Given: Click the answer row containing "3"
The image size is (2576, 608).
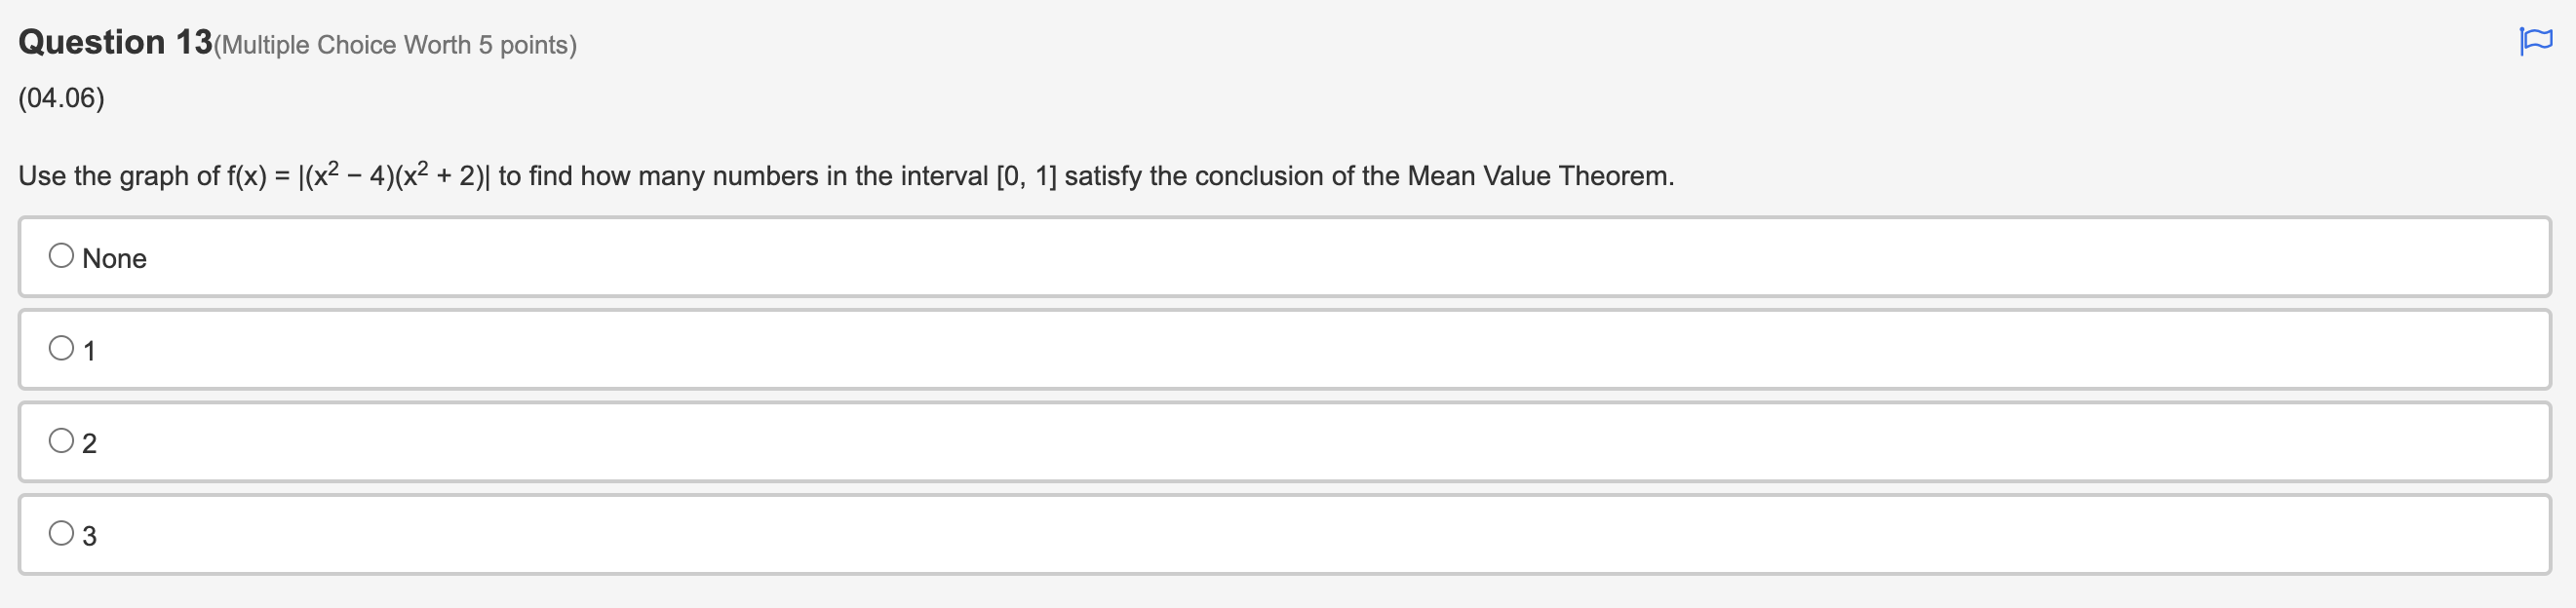Looking at the screenshot, I should tap(700, 534).
